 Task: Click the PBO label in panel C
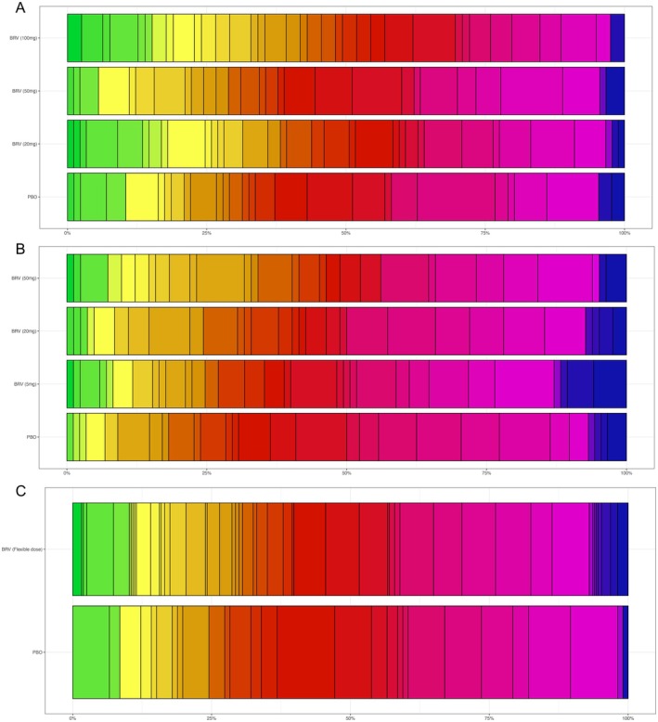(37, 652)
